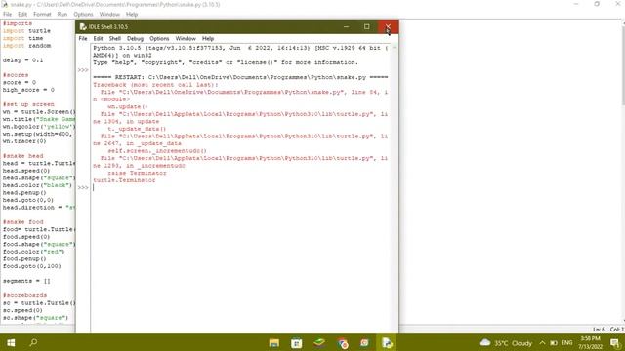Click '#scoreboards' comment in editor
The height and width of the screenshot is (351, 625).
point(24,295)
